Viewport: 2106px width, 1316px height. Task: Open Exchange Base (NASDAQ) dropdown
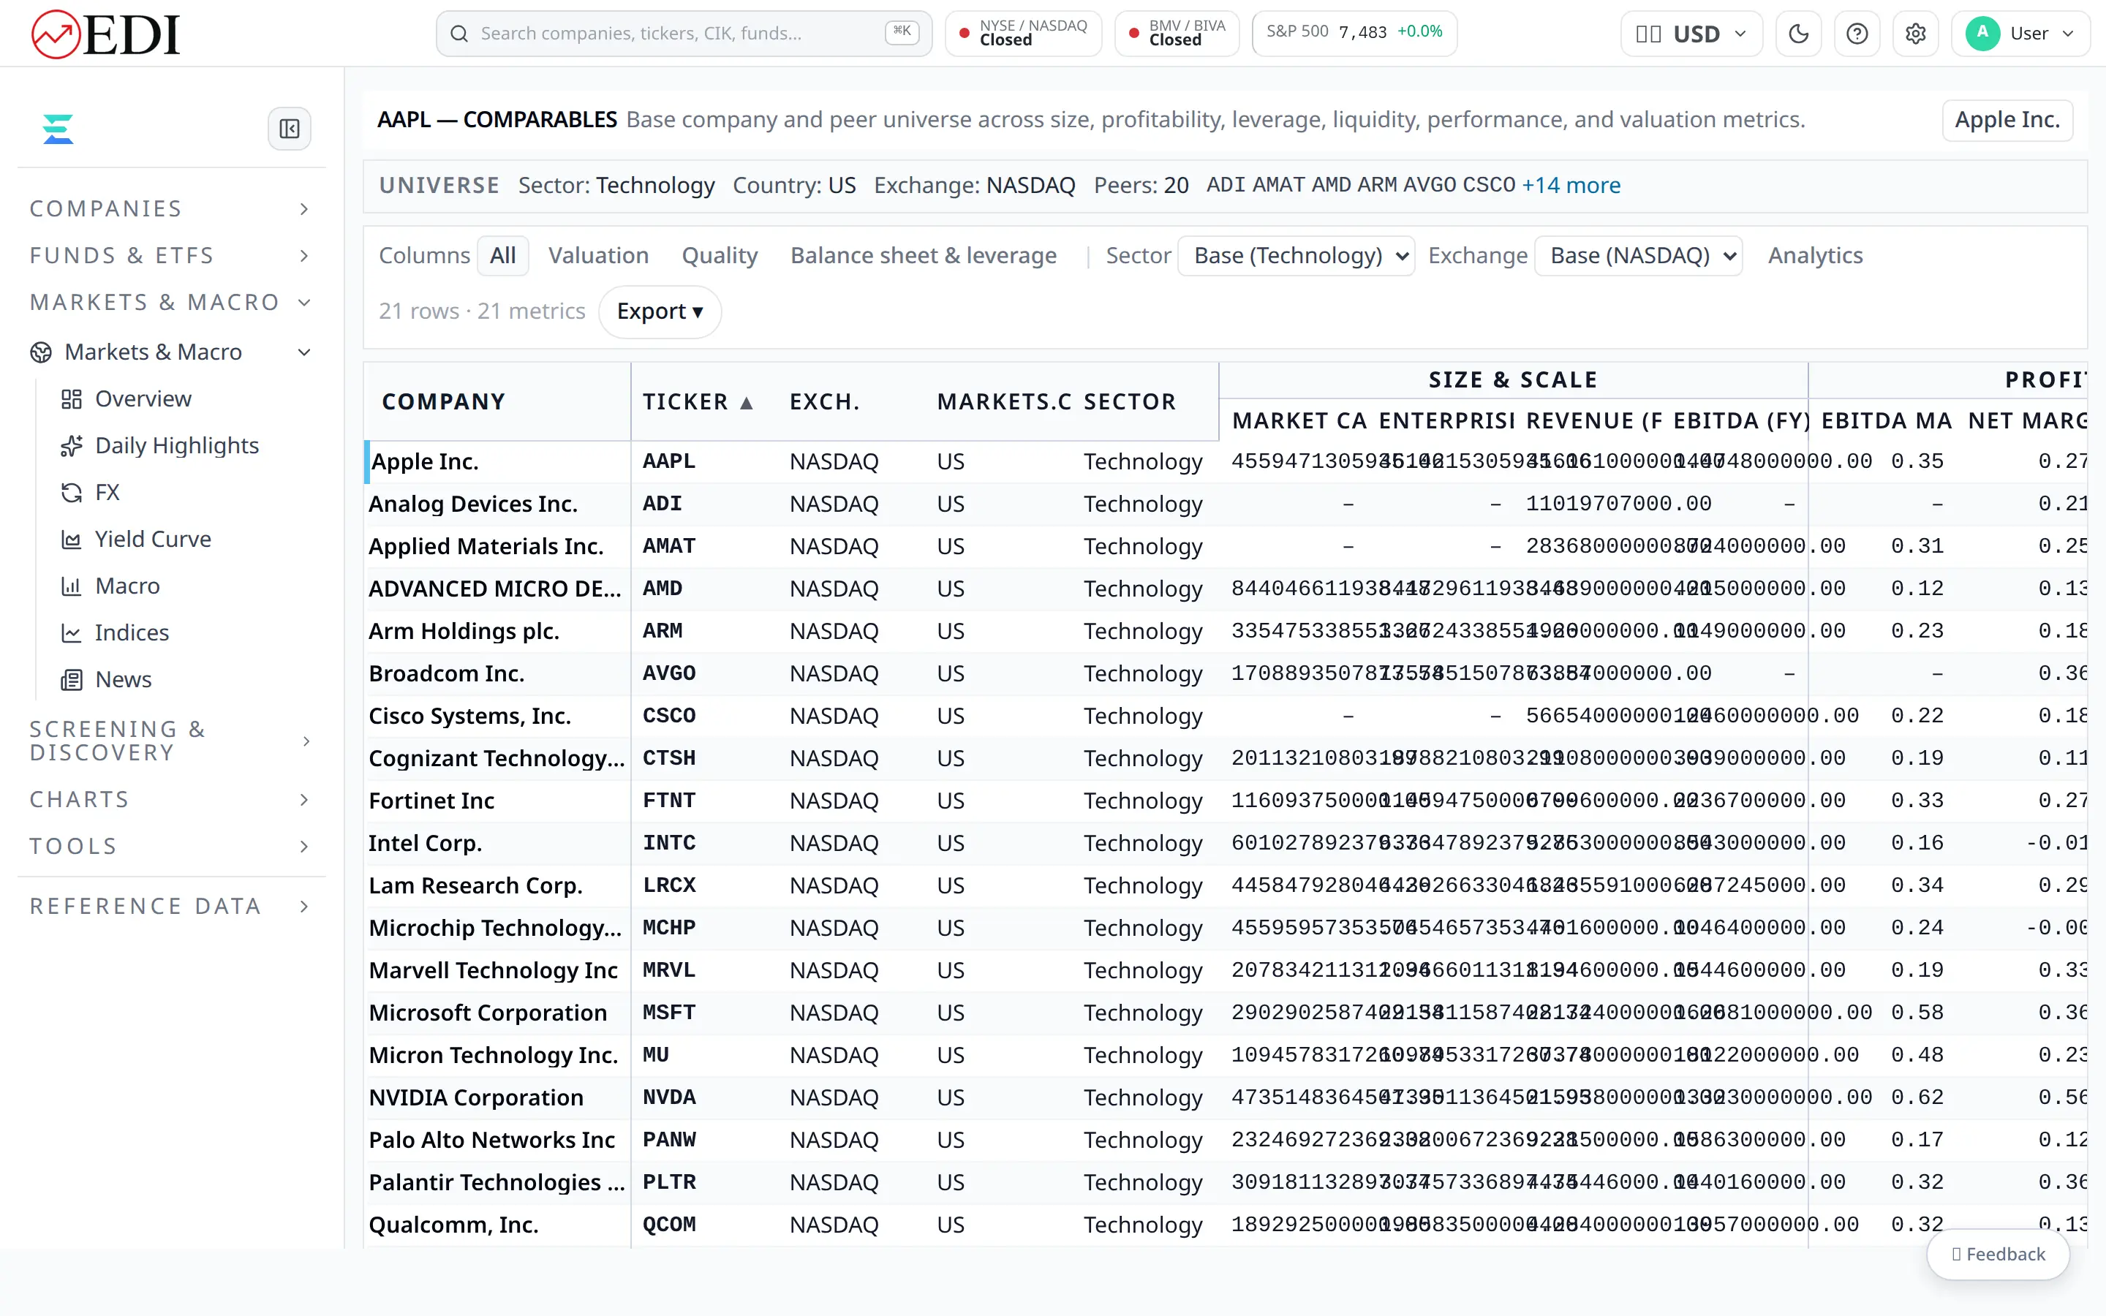pyautogui.click(x=1638, y=256)
